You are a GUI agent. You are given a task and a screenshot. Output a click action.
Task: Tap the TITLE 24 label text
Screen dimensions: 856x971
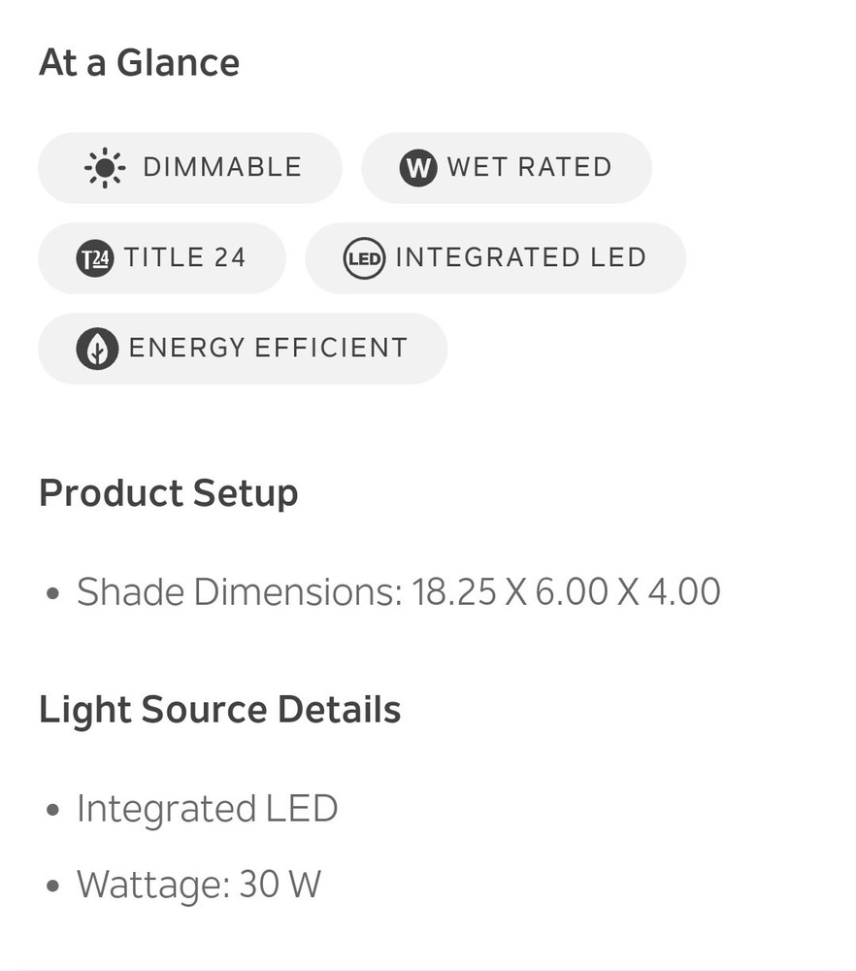tap(184, 258)
